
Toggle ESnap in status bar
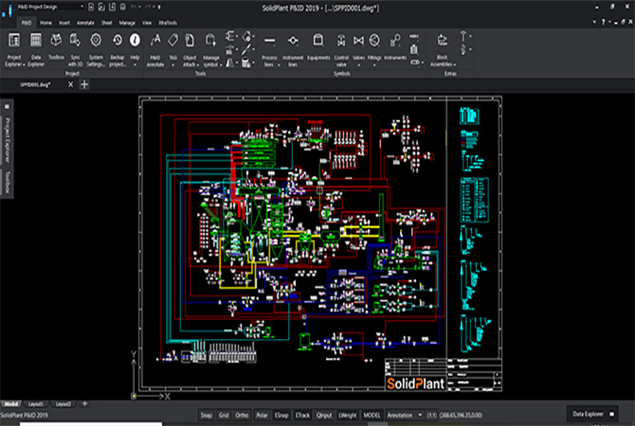click(x=281, y=415)
